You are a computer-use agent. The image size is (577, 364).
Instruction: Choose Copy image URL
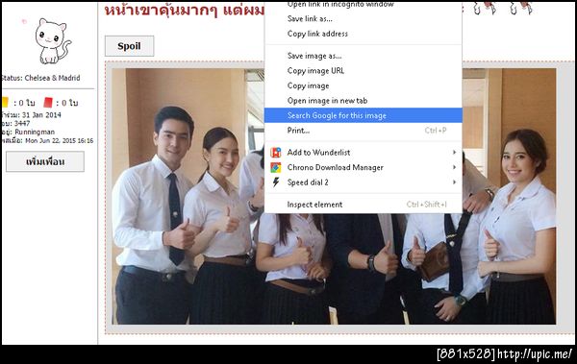coord(363,71)
